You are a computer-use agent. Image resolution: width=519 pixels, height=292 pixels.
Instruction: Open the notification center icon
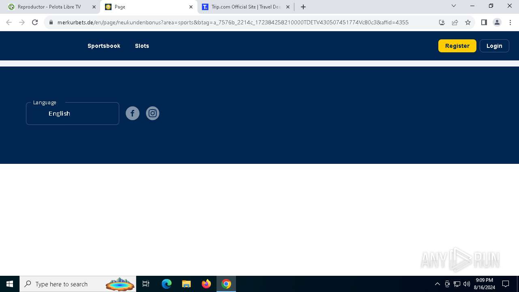coord(506,284)
